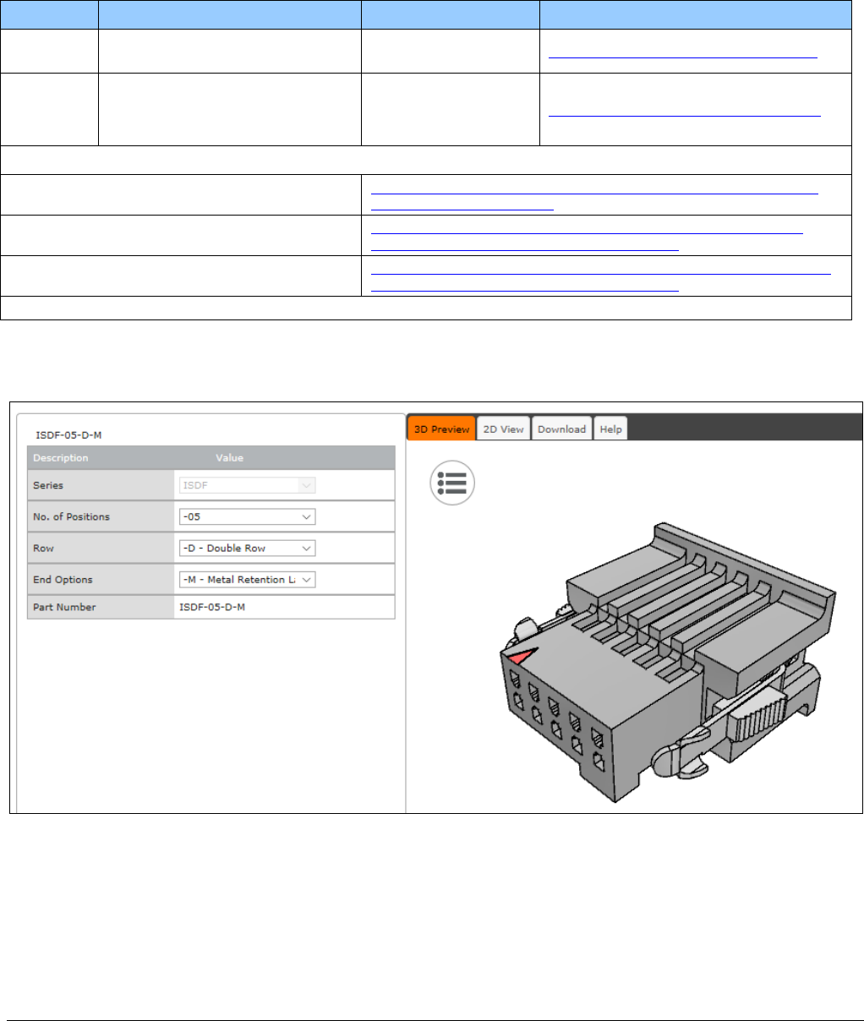Screen dimensions: 864x1021
Task: Open the round list menu icon in preview
Action: [452, 483]
